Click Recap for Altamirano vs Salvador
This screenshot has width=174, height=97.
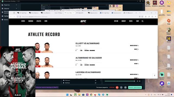[136, 64]
